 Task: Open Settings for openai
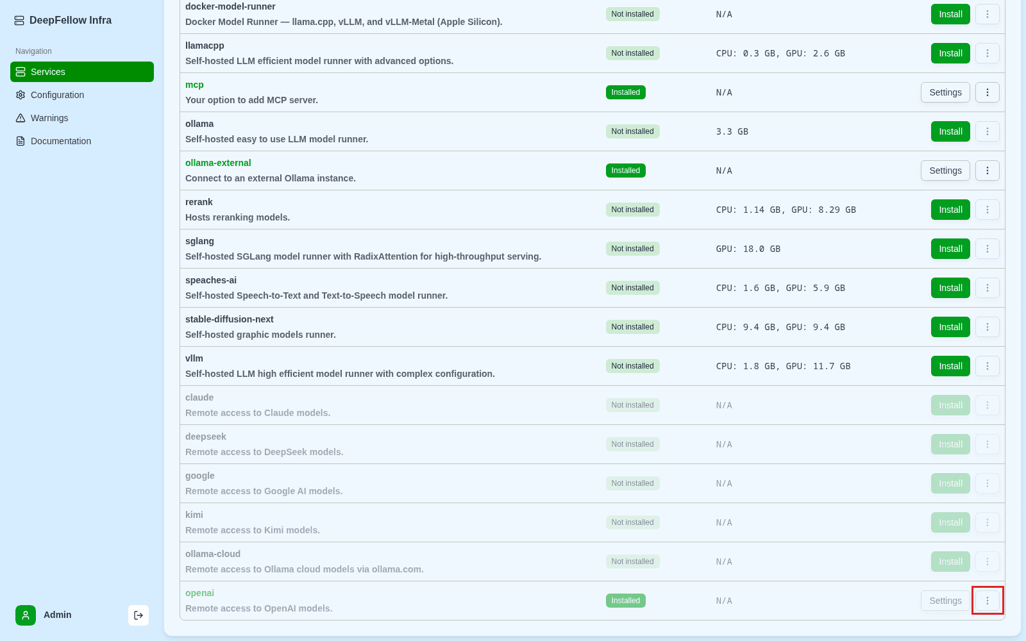(945, 601)
